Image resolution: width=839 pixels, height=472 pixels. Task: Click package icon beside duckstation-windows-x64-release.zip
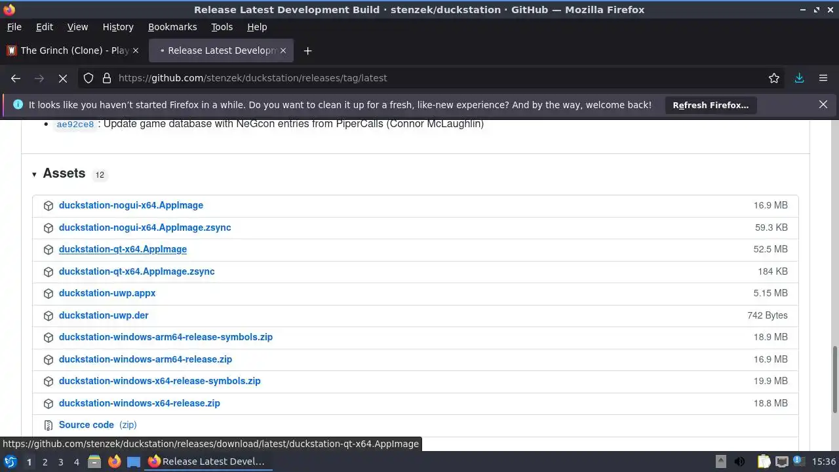point(49,404)
